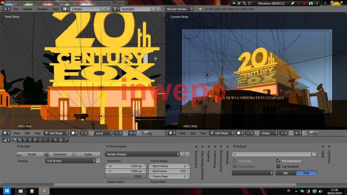This screenshot has width=347, height=195.
Task: Open the Display Full Screen dropdown
Action: (70, 161)
